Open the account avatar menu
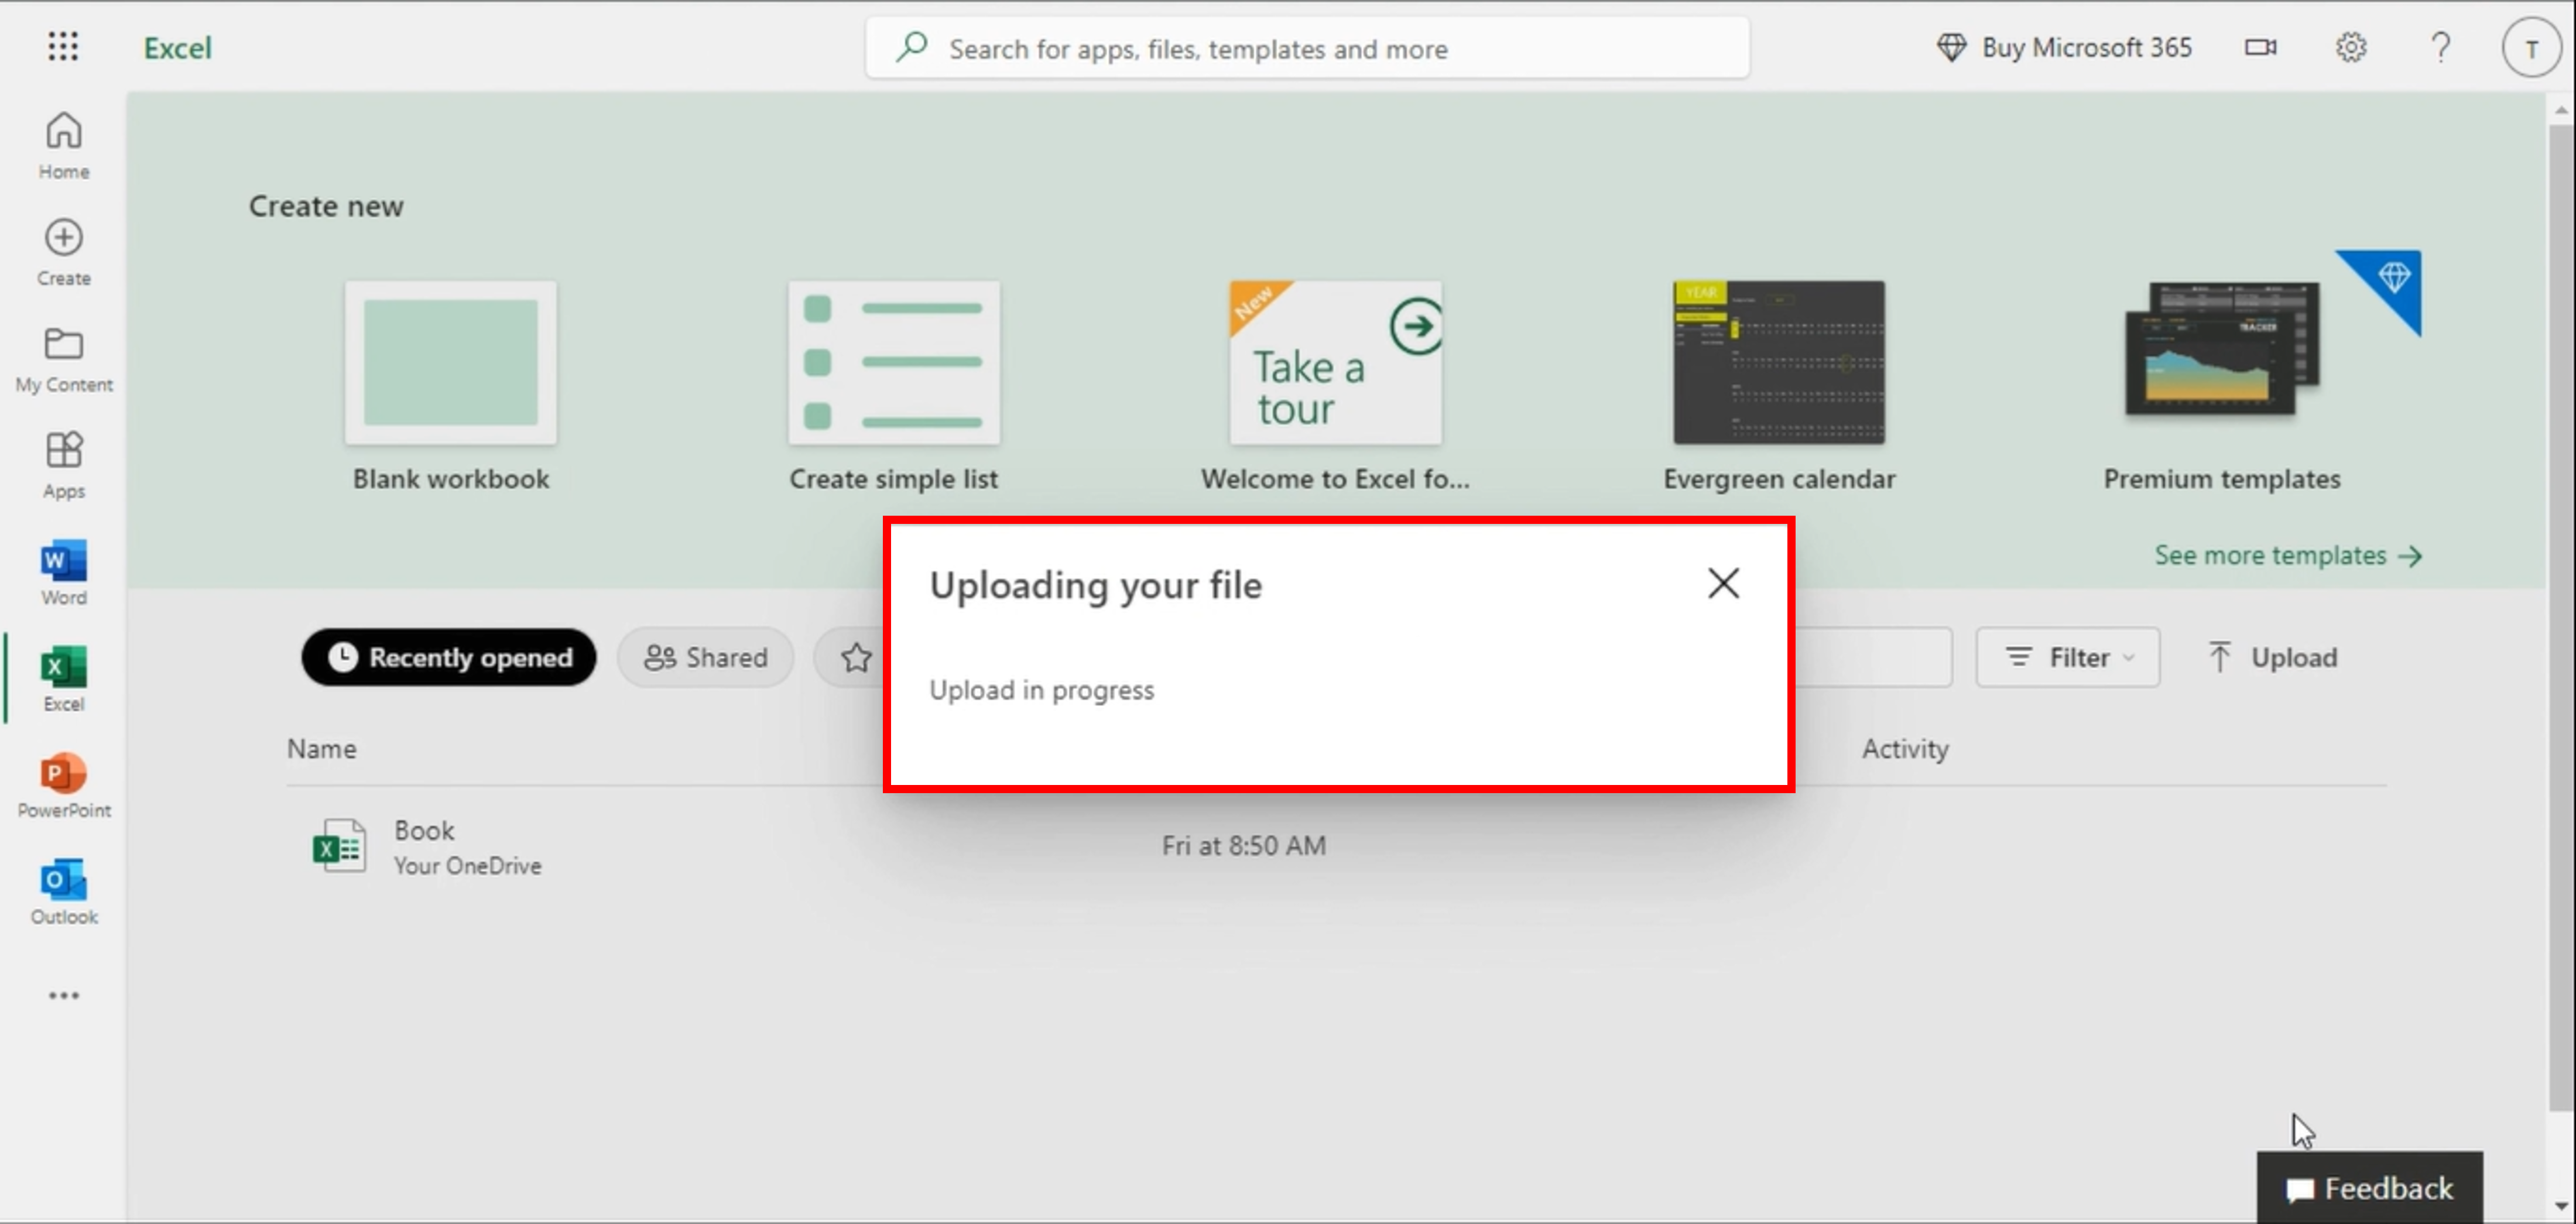 [2531, 46]
